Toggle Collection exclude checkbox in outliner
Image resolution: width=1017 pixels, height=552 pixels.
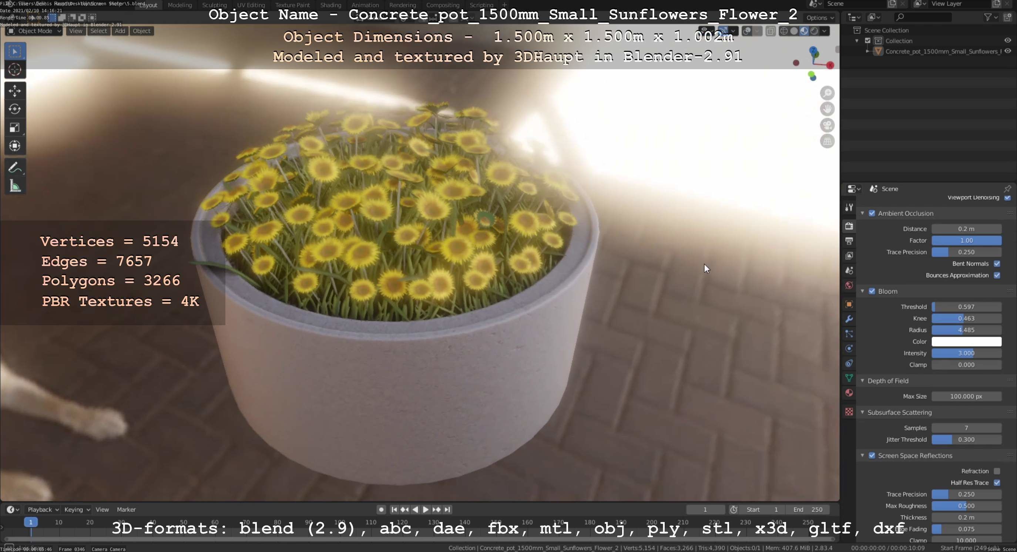click(868, 41)
